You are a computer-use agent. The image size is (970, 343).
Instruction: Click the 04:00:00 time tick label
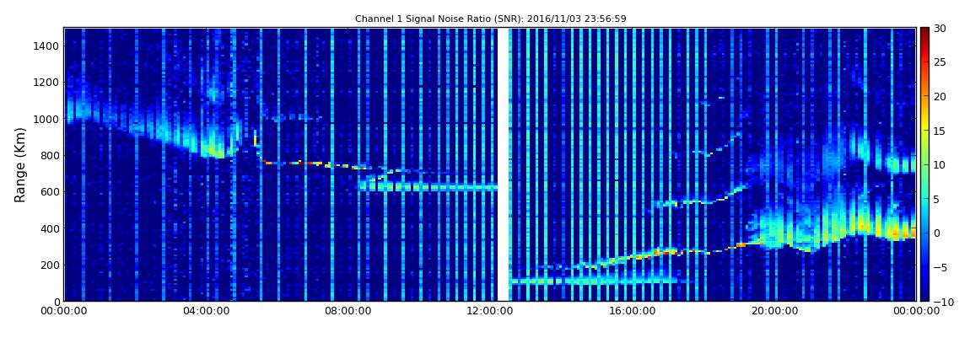click(205, 311)
